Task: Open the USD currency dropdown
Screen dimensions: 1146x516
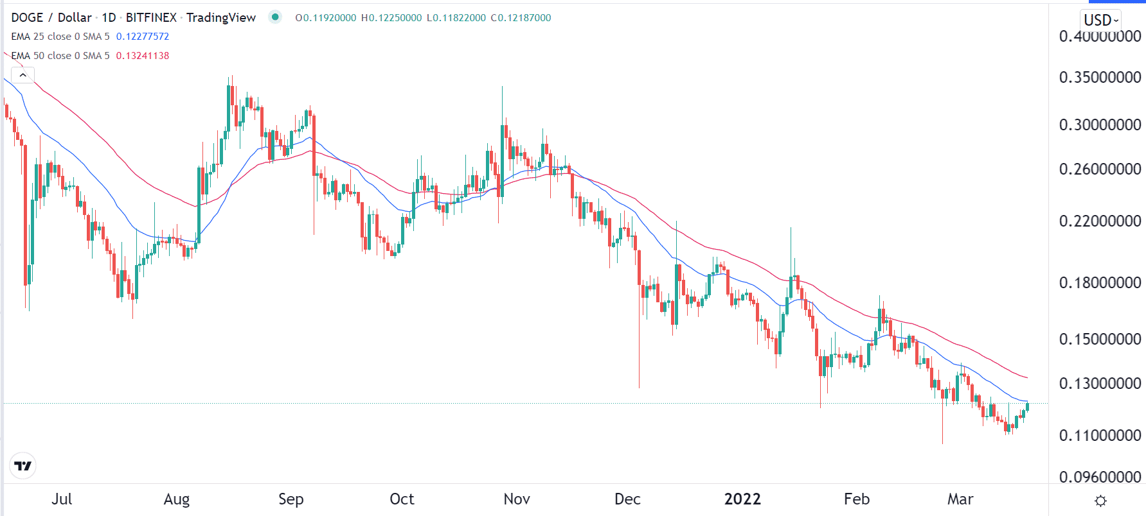Action: click(x=1101, y=20)
